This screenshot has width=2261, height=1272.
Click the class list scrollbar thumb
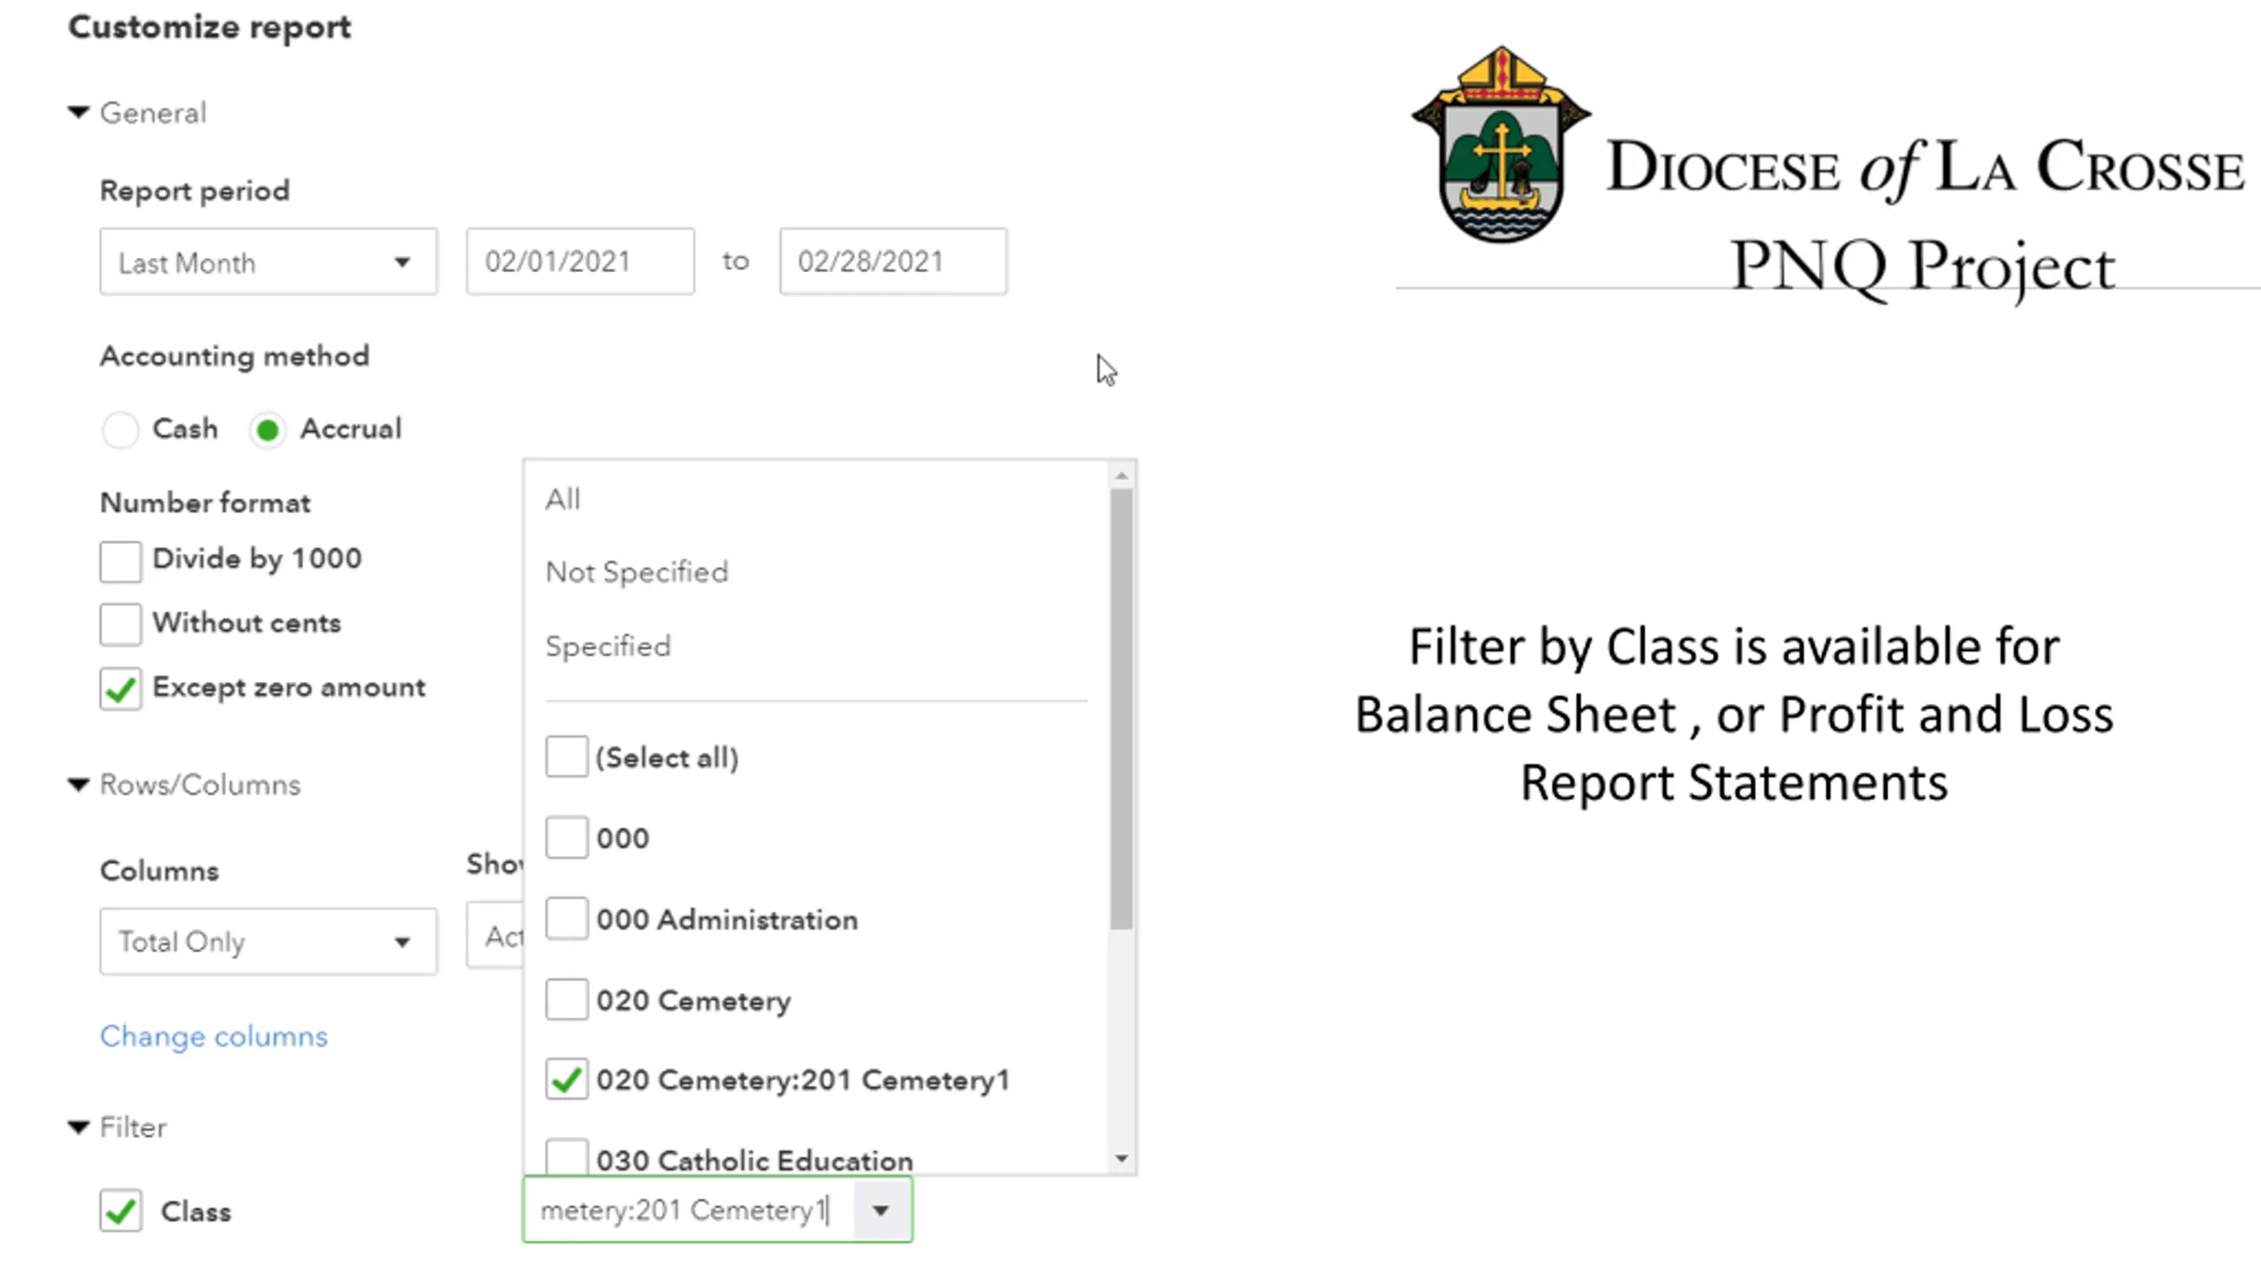(1122, 709)
